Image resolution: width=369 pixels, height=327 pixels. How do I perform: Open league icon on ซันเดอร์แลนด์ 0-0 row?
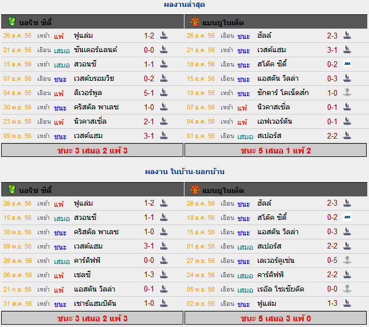(164, 50)
